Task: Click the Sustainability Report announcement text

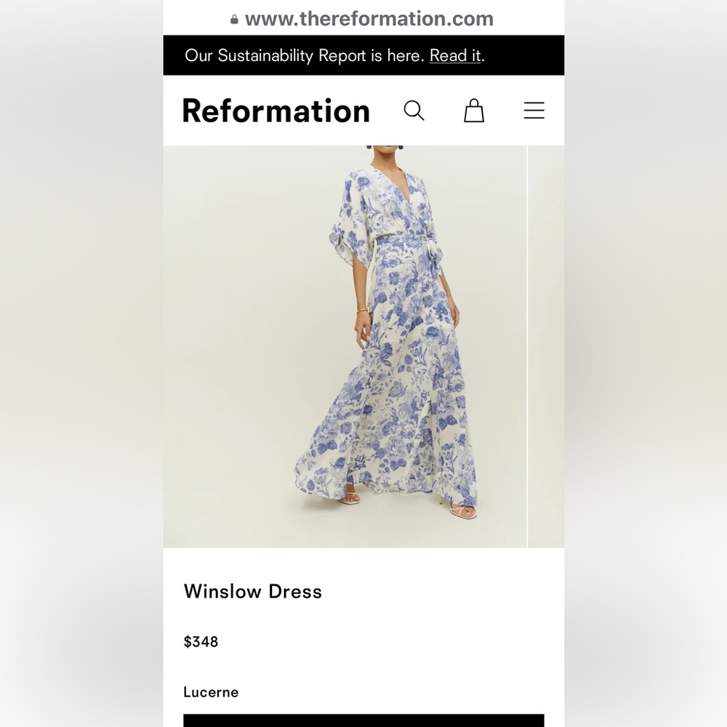Action: [x=304, y=55]
